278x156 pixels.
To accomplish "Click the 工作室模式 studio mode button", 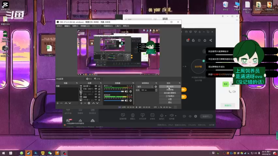I will pyautogui.click(x=170, y=96).
